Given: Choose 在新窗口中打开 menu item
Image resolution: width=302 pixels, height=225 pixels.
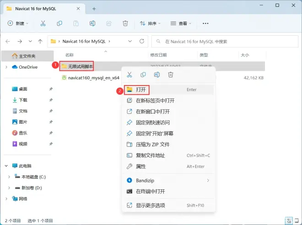Looking at the screenshot, I should click(x=168, y=112).
